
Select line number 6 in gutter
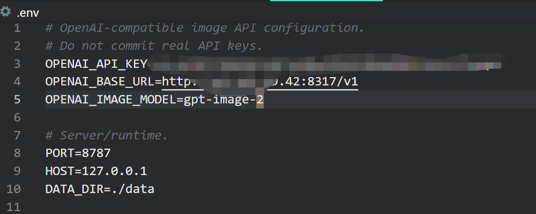[x=17, y=118]
